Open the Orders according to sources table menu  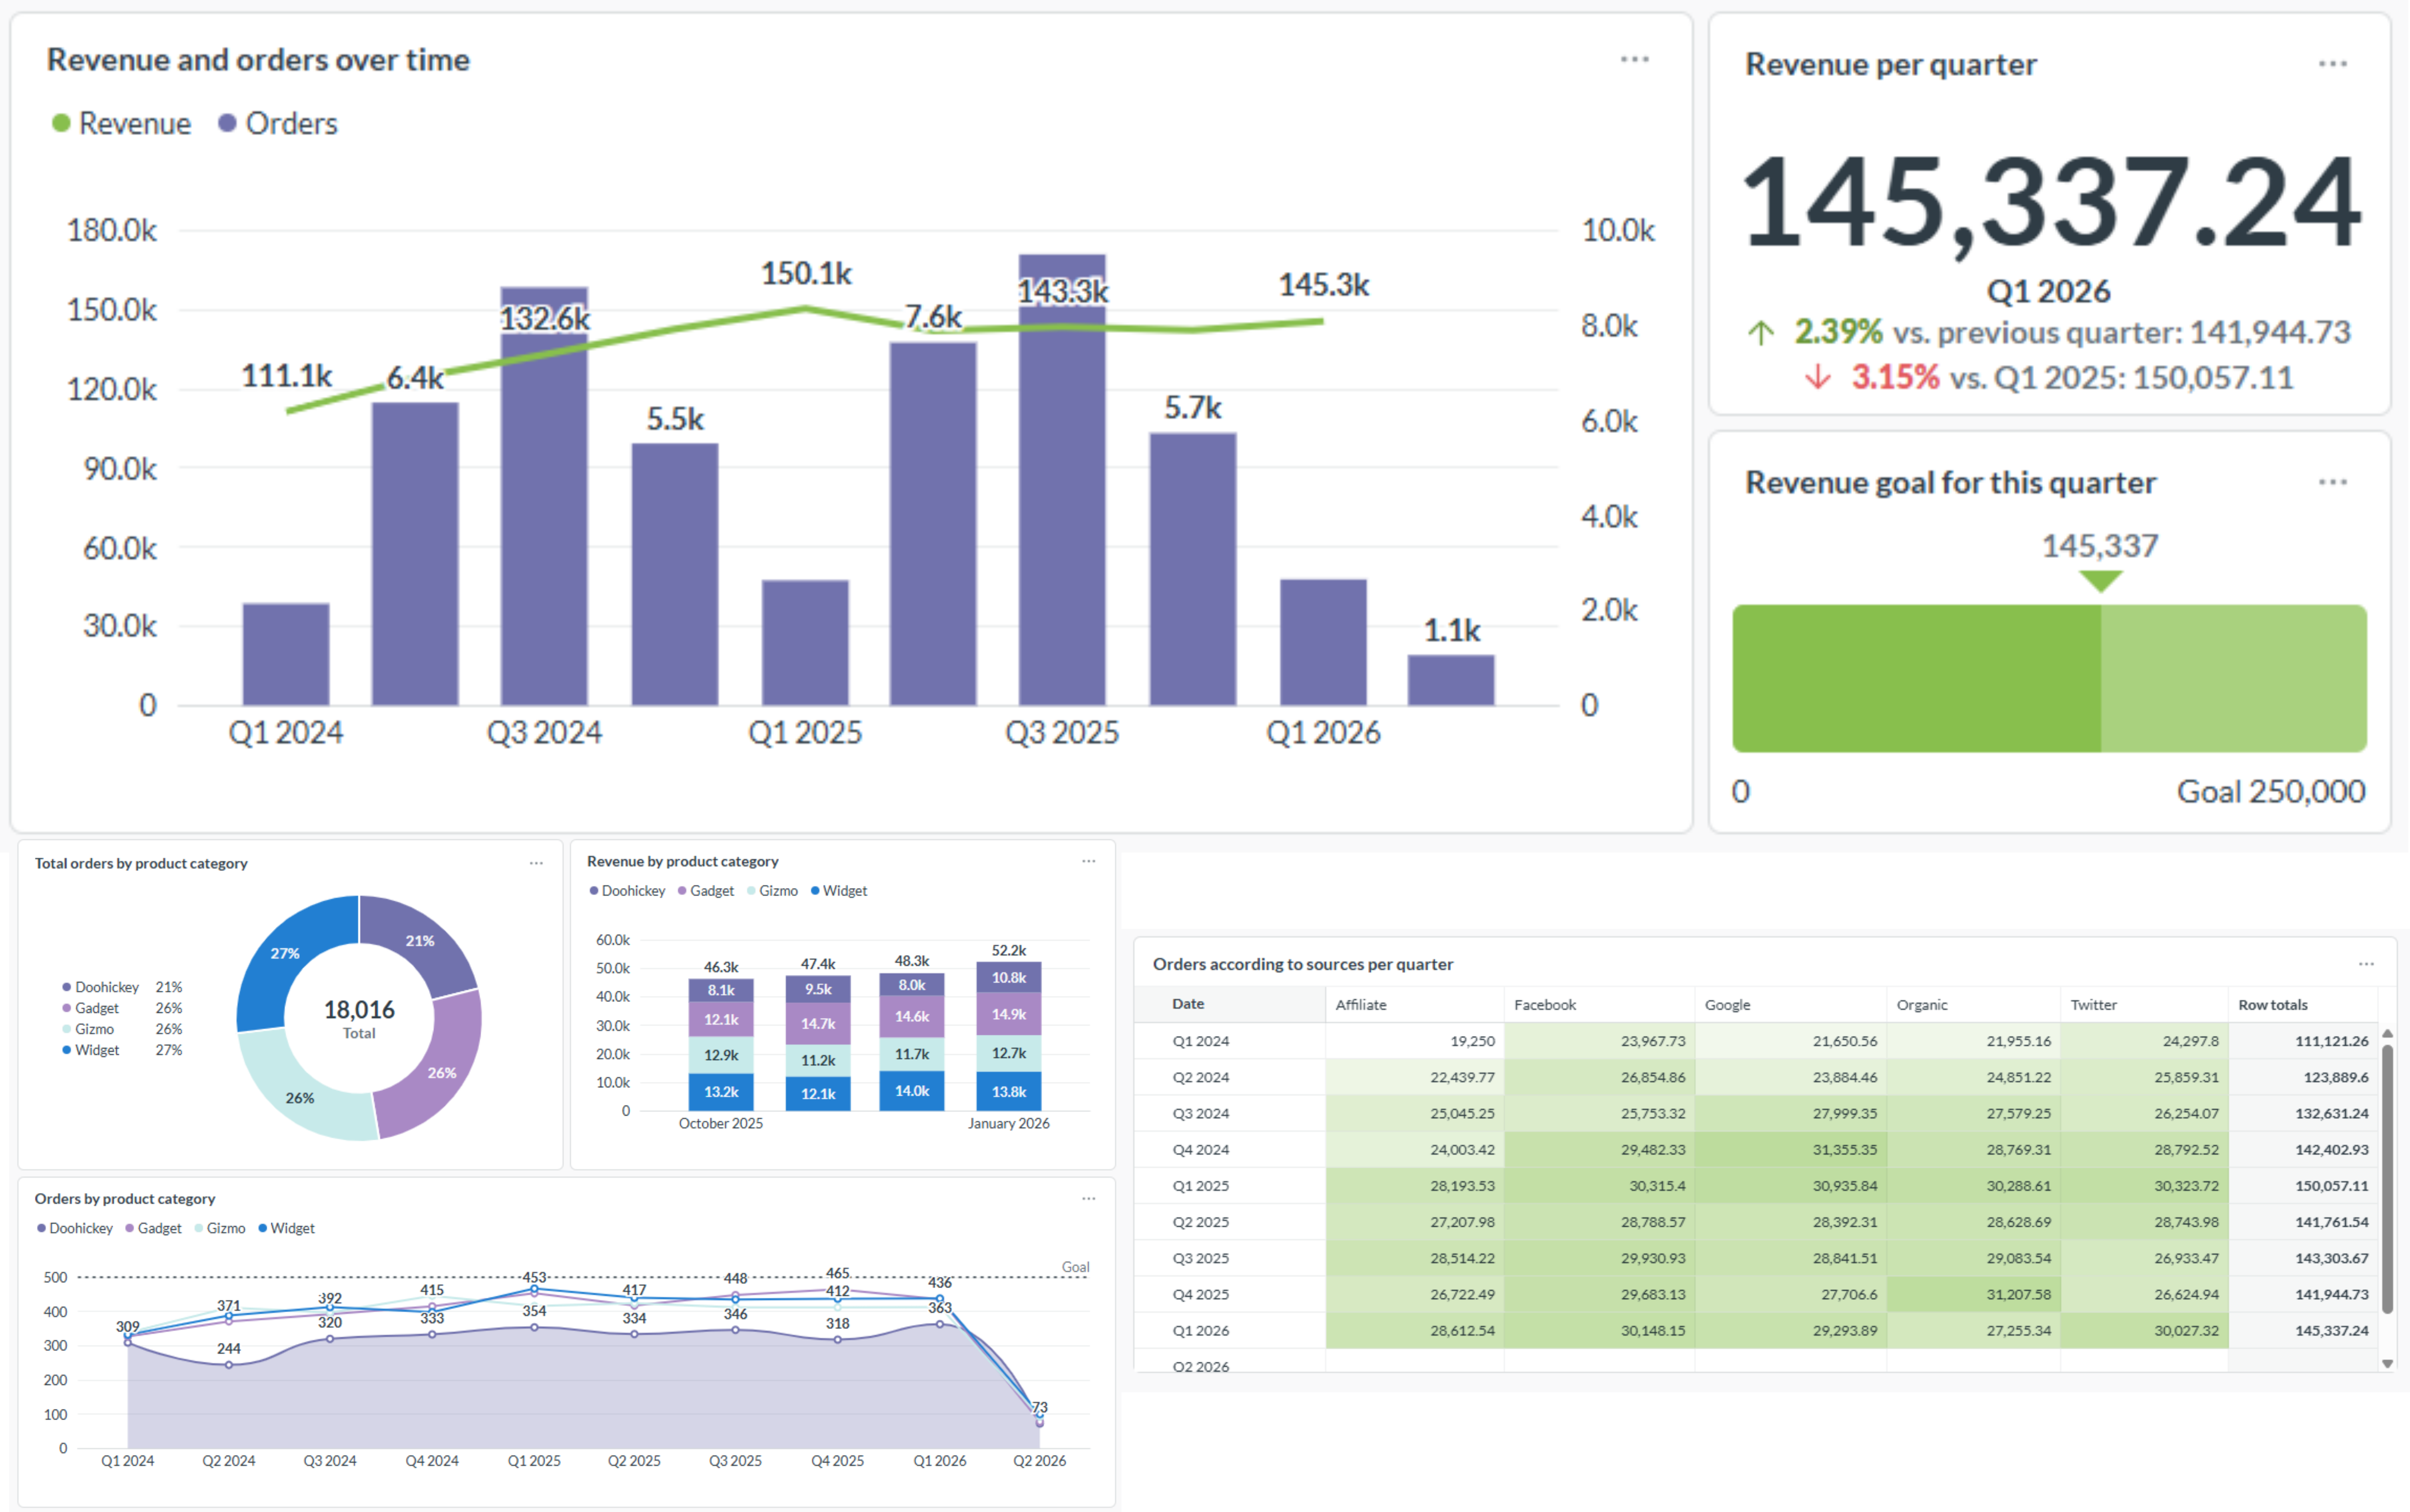pos(2366,964)
